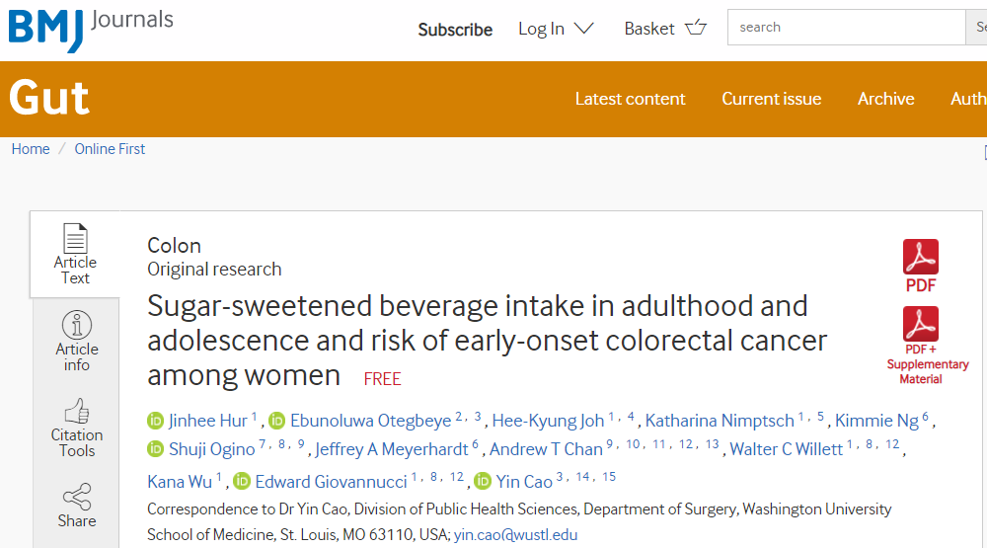Open Citation Tools thumbs-up icon
Image resolution: width=987 pixels, height=548 pixels.
coord(76,411)
